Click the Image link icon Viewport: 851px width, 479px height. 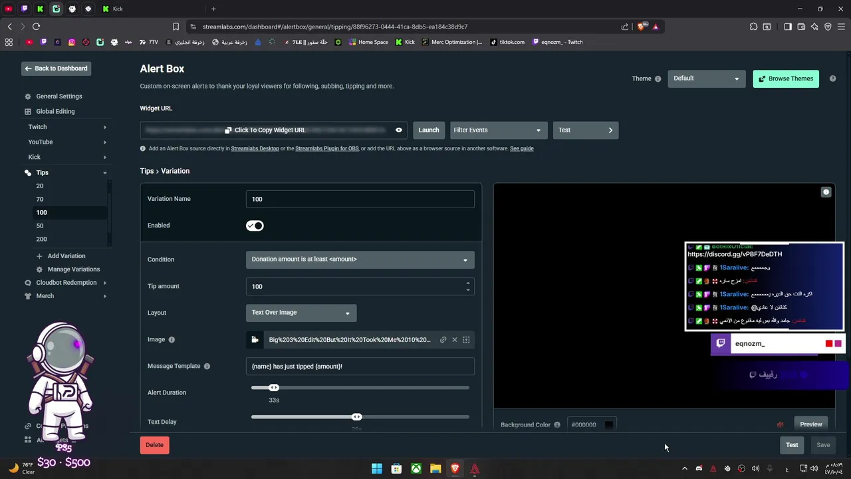(443, 340)
